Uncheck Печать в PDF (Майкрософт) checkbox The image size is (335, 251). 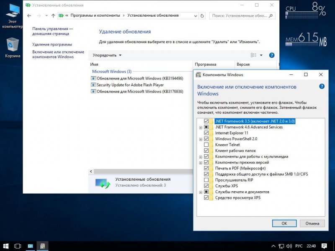pos(206,168)
